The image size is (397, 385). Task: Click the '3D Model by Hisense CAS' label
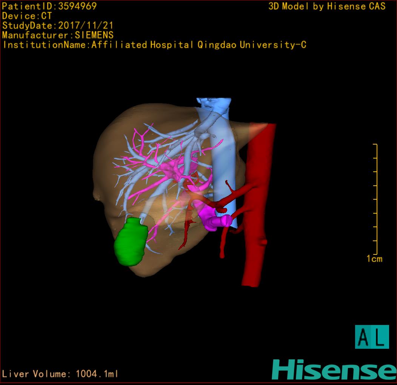click(x=327, y=6)
